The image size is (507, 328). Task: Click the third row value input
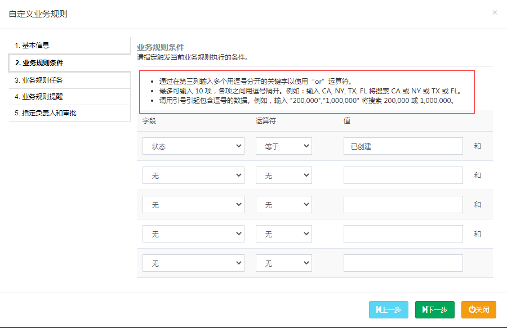click(403, 205)
